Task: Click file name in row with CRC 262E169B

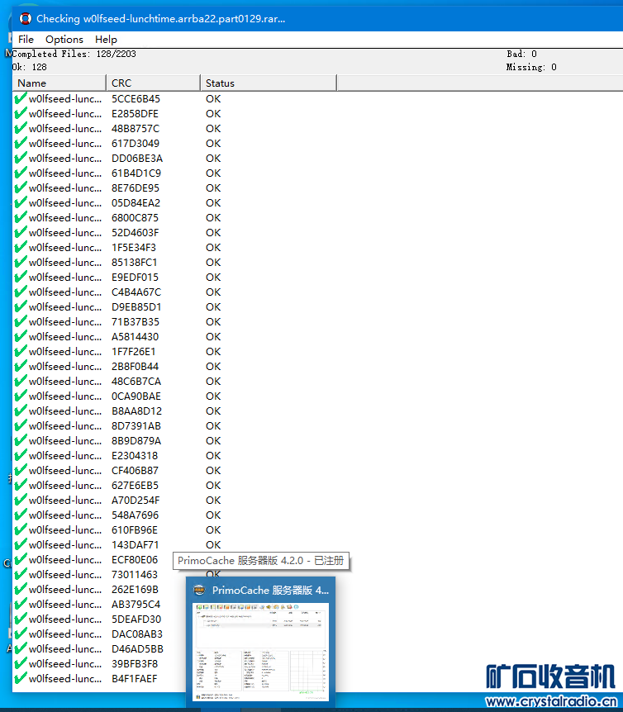Action: 65,590
